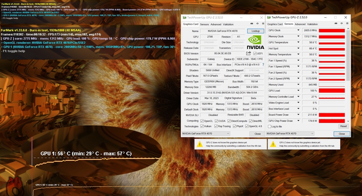Image resolution: width=362 pixels, height=196 pixels.
Task: Click the Bandwidth value '504.2 GB/s'
Action: (x=252, y=87)
